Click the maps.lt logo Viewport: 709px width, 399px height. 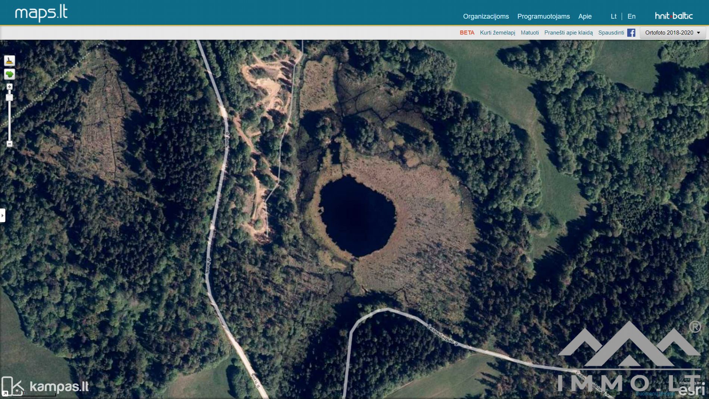[x=41, y=13]
